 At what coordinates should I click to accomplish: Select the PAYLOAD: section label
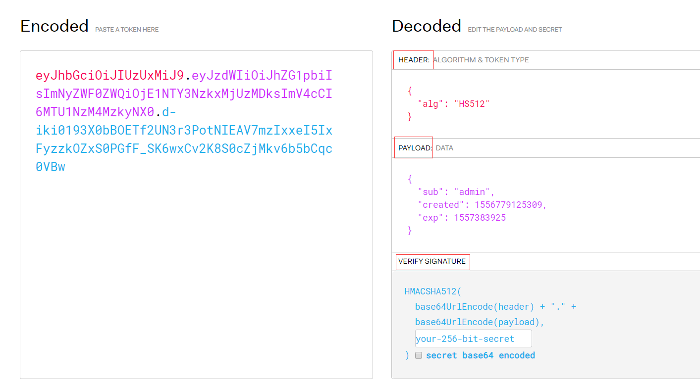[415, 148]
